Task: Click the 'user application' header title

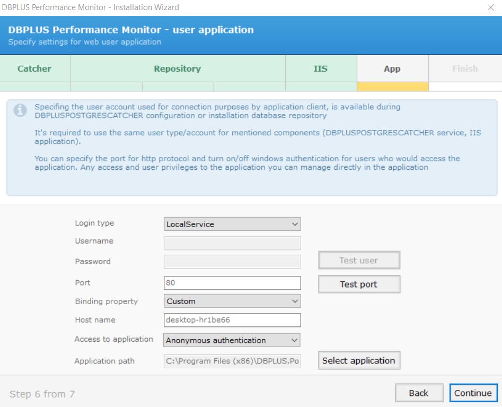Action: 213,30
